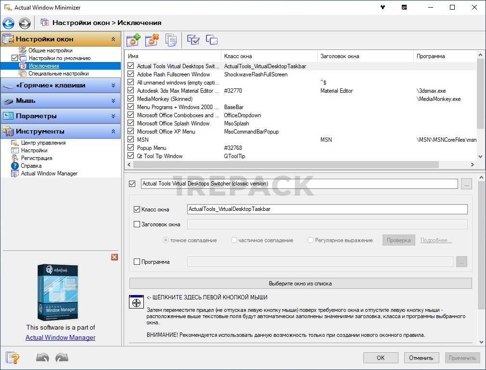
Task: Select Центр управления under Инструменты
Action: [x=43, y=143]
